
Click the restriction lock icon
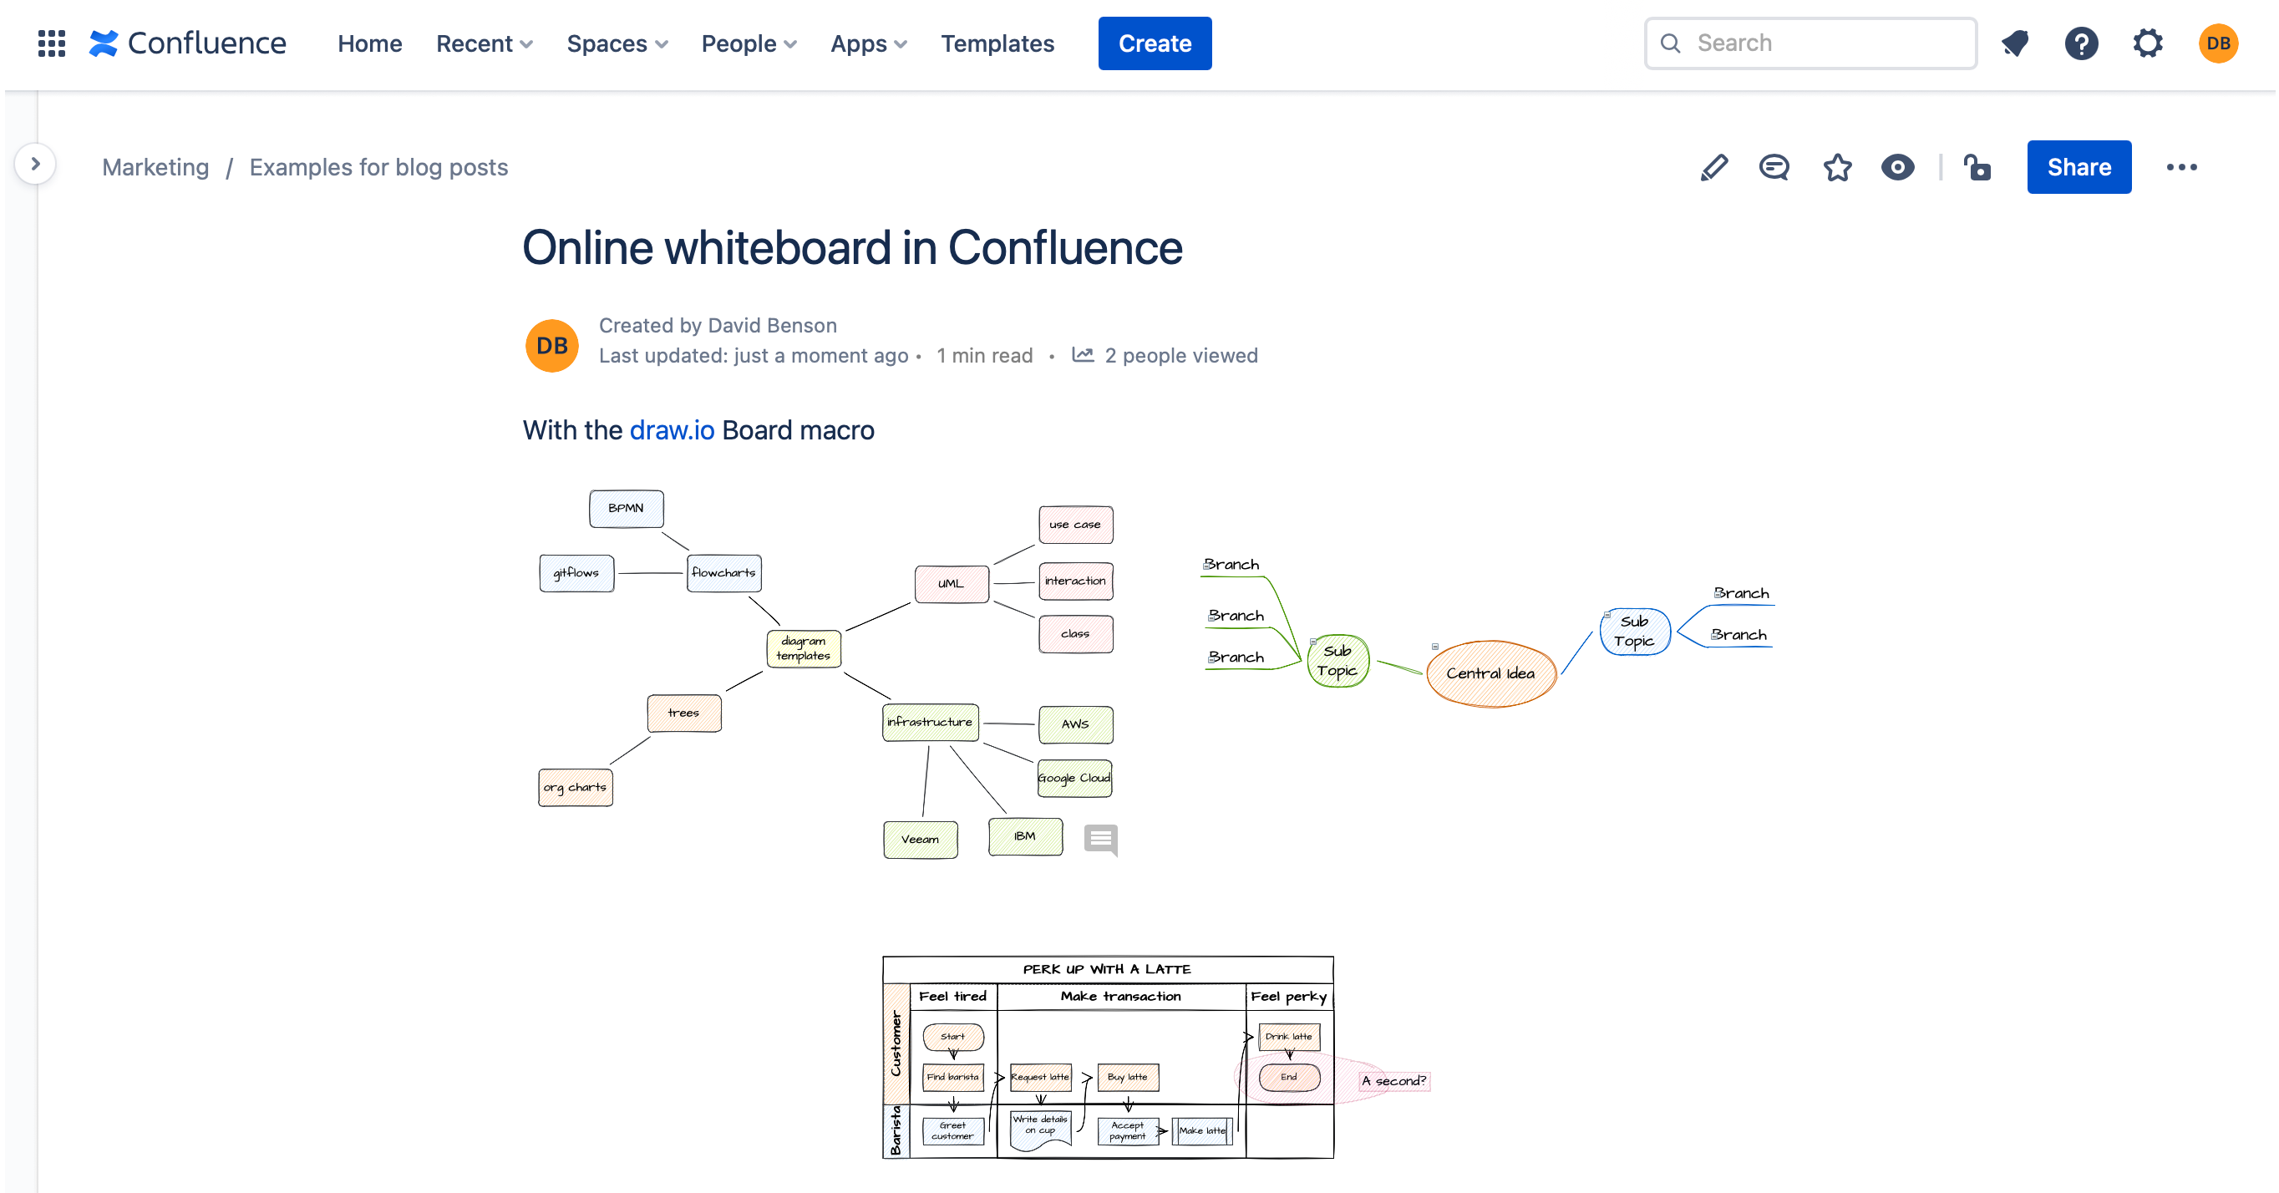point(1977,167)
